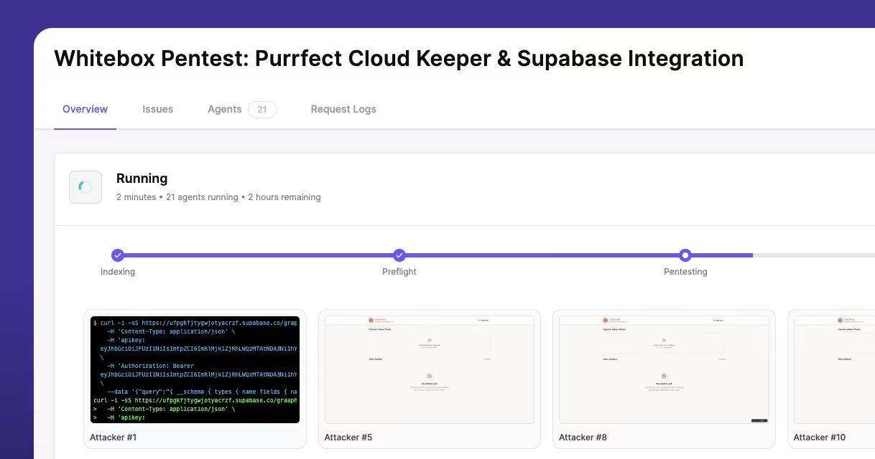Screen dimensions: 875x459
Task: Click the Attacker #1 label
Action: pos(113,437)
